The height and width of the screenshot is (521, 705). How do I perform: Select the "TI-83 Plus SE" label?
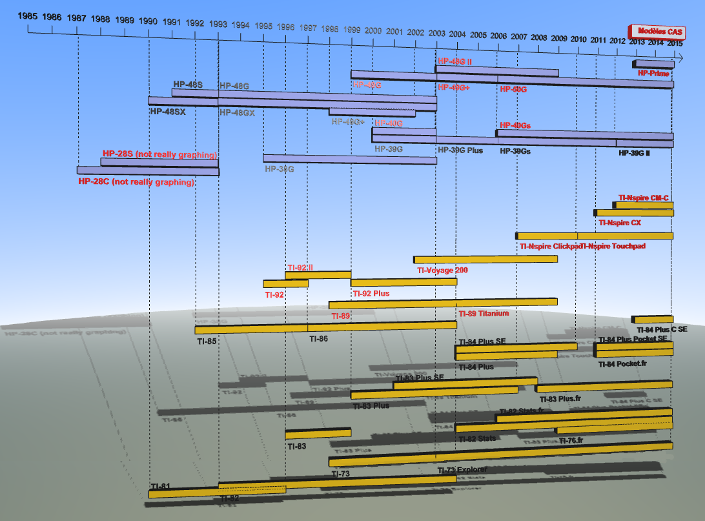tap(420, 378)
